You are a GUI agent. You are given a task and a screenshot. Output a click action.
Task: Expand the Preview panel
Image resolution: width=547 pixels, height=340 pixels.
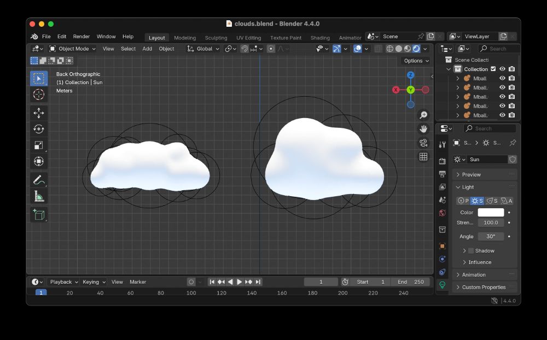point(485,174)
